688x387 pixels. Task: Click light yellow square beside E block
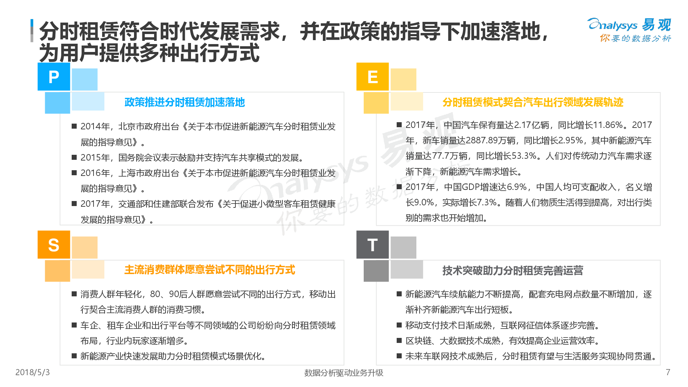403,79
